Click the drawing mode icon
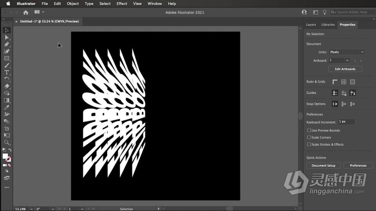This screenshot has width=376, height=211. pyautogui.click(x=7, y=171)
